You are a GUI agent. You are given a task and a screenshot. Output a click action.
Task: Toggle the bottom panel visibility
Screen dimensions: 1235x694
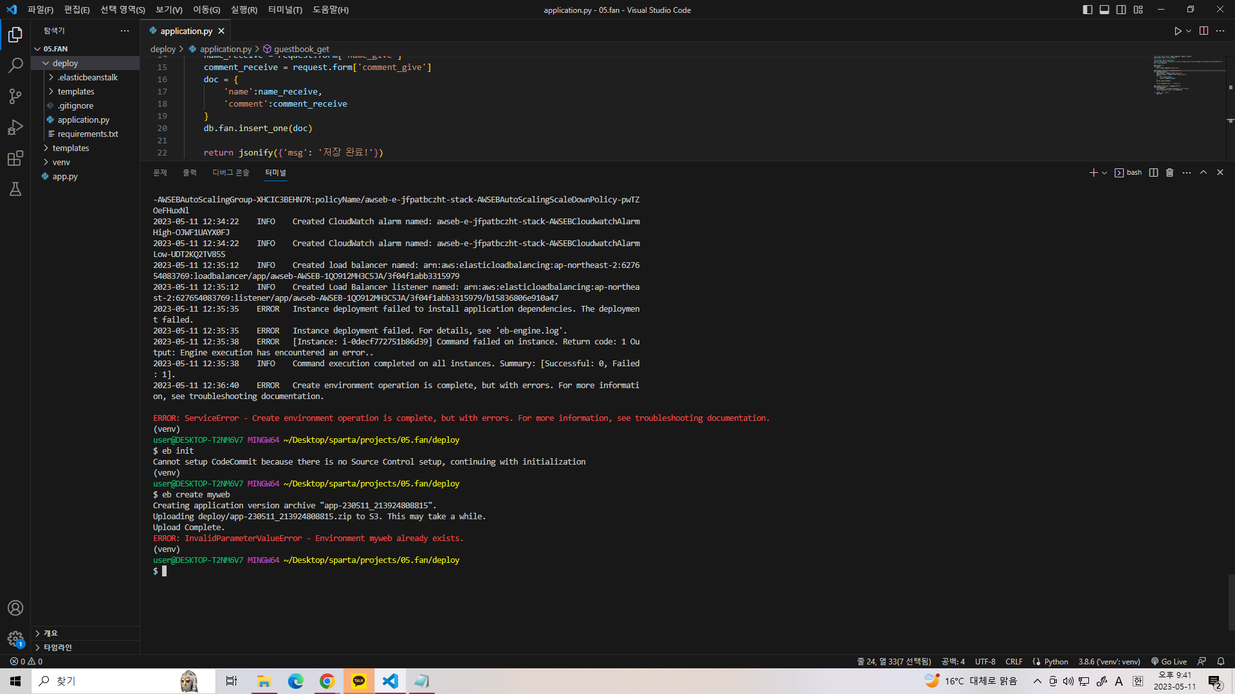[1104, 10]
